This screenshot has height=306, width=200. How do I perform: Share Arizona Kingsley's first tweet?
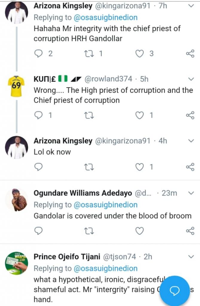[x=190, y=53]
